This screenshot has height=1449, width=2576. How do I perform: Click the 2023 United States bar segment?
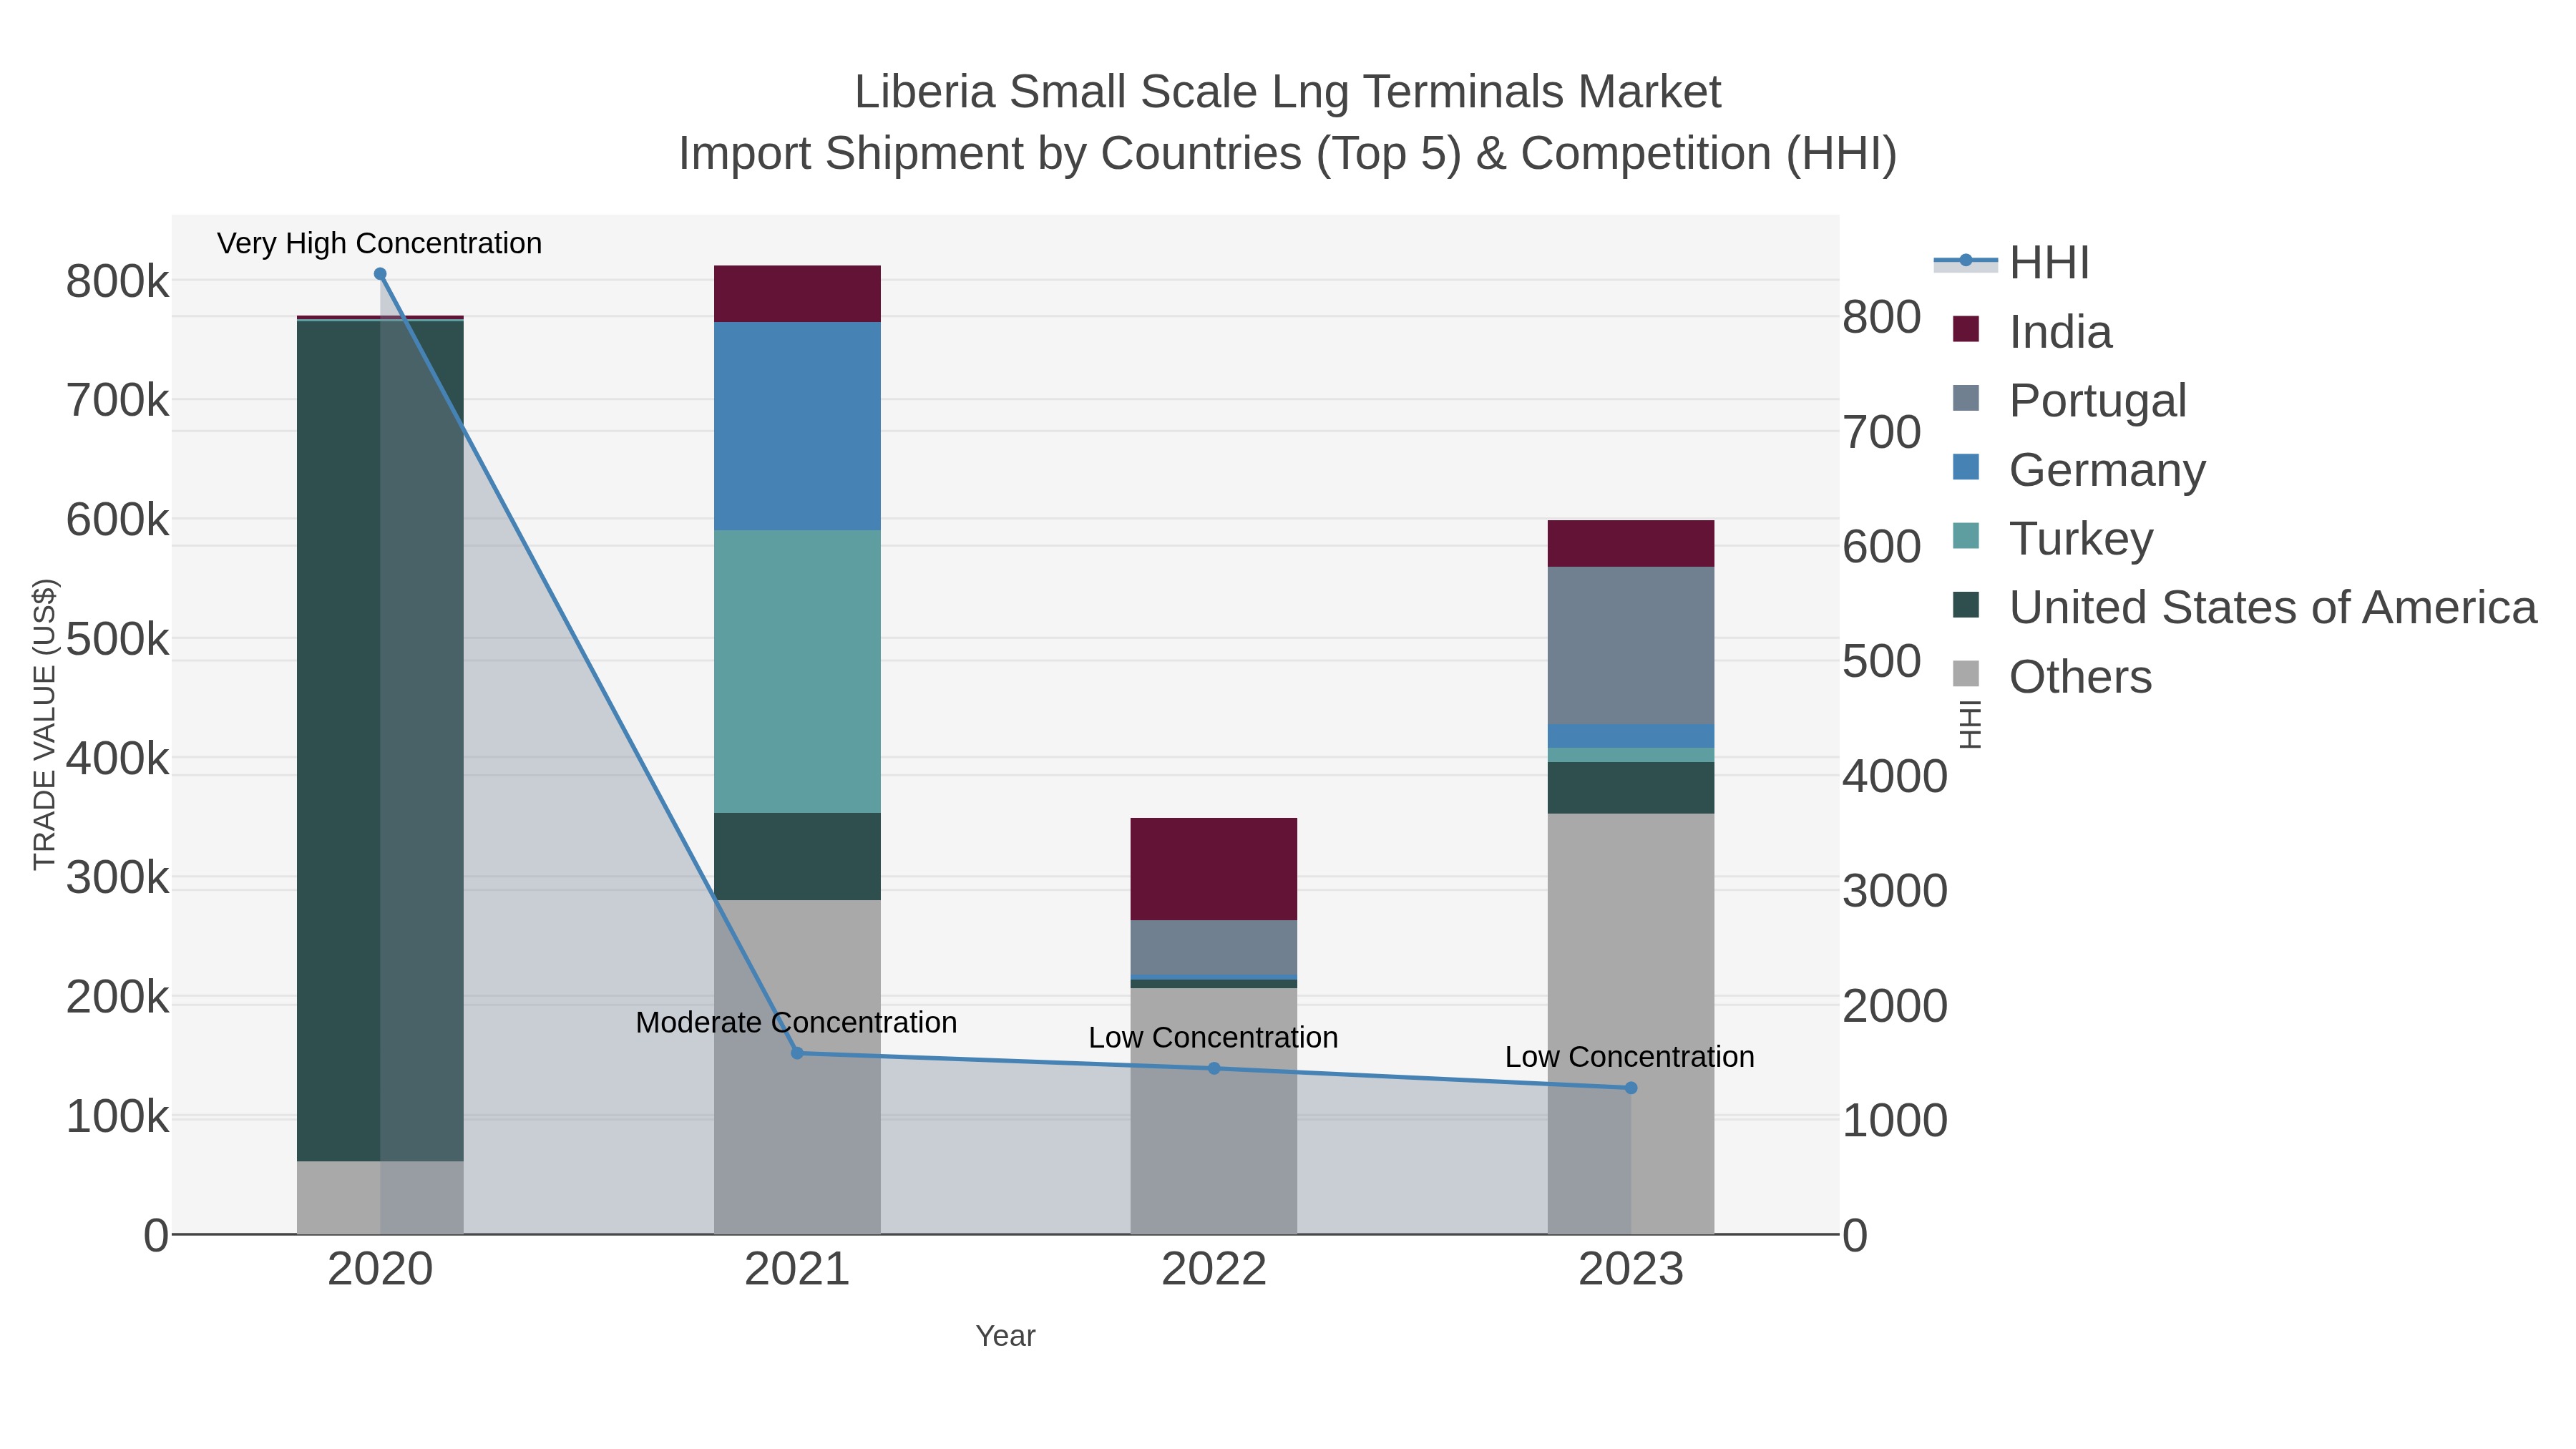pos(1631,788)
